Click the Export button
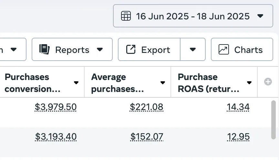This screenshot has height=160, width=279. click(149, 49)
